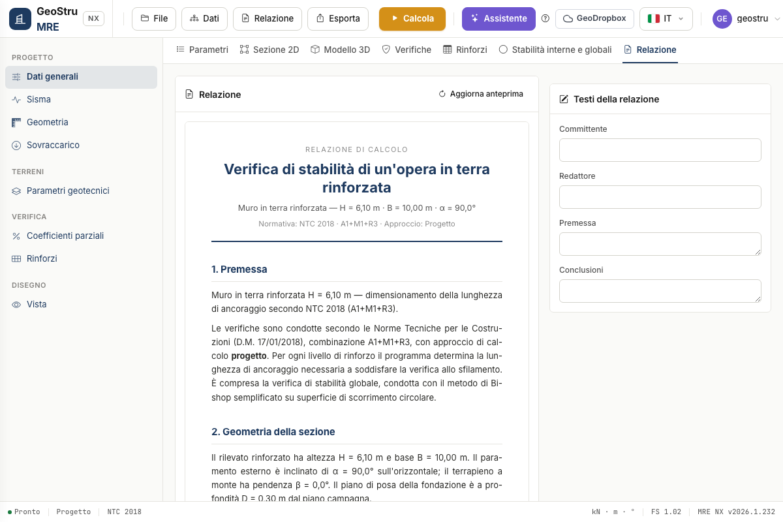Viewport: 783px width, 522px height.
Task: Select the Relazione tab
Action: [650, 50]
